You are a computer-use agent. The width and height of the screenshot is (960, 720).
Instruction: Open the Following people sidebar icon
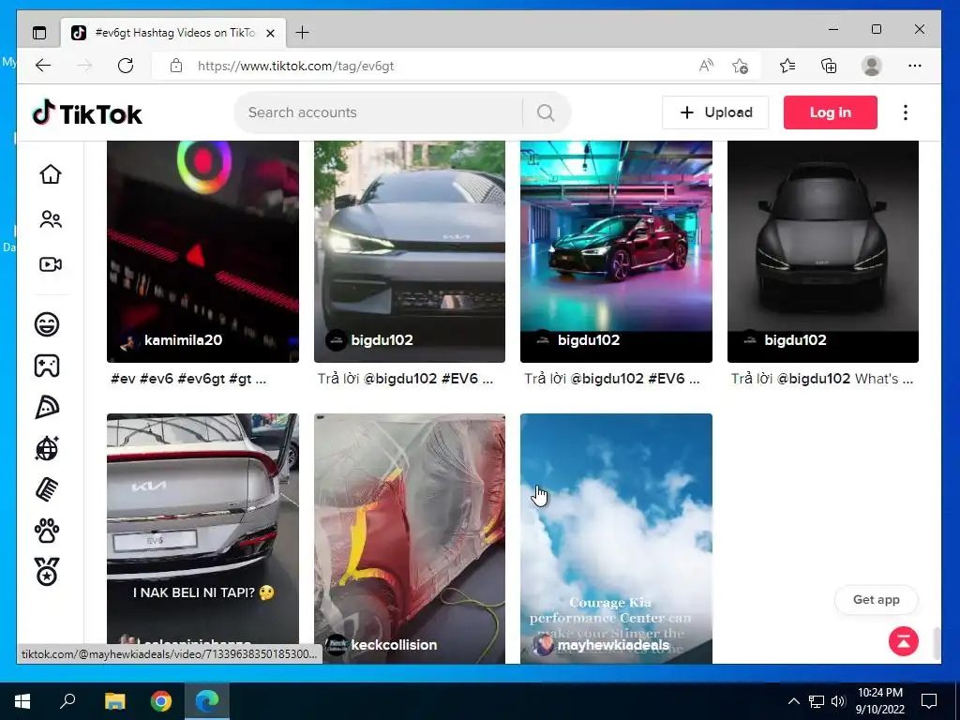(51, 219)
